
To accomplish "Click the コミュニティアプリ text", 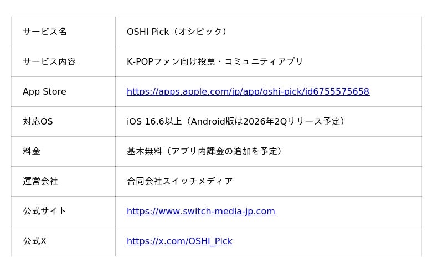I will coord(264,62).
